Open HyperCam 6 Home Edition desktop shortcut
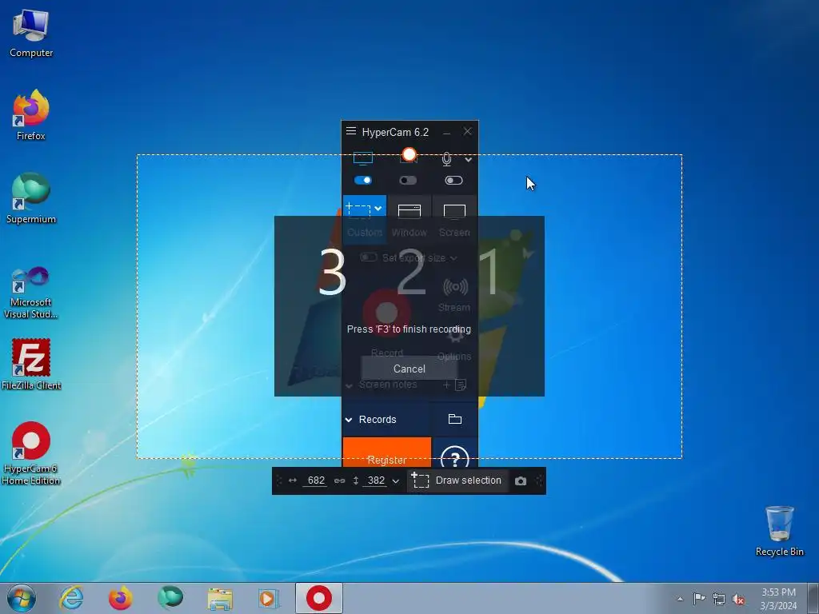Viewport: 819px width, 614px height. (x=31, y=453)
